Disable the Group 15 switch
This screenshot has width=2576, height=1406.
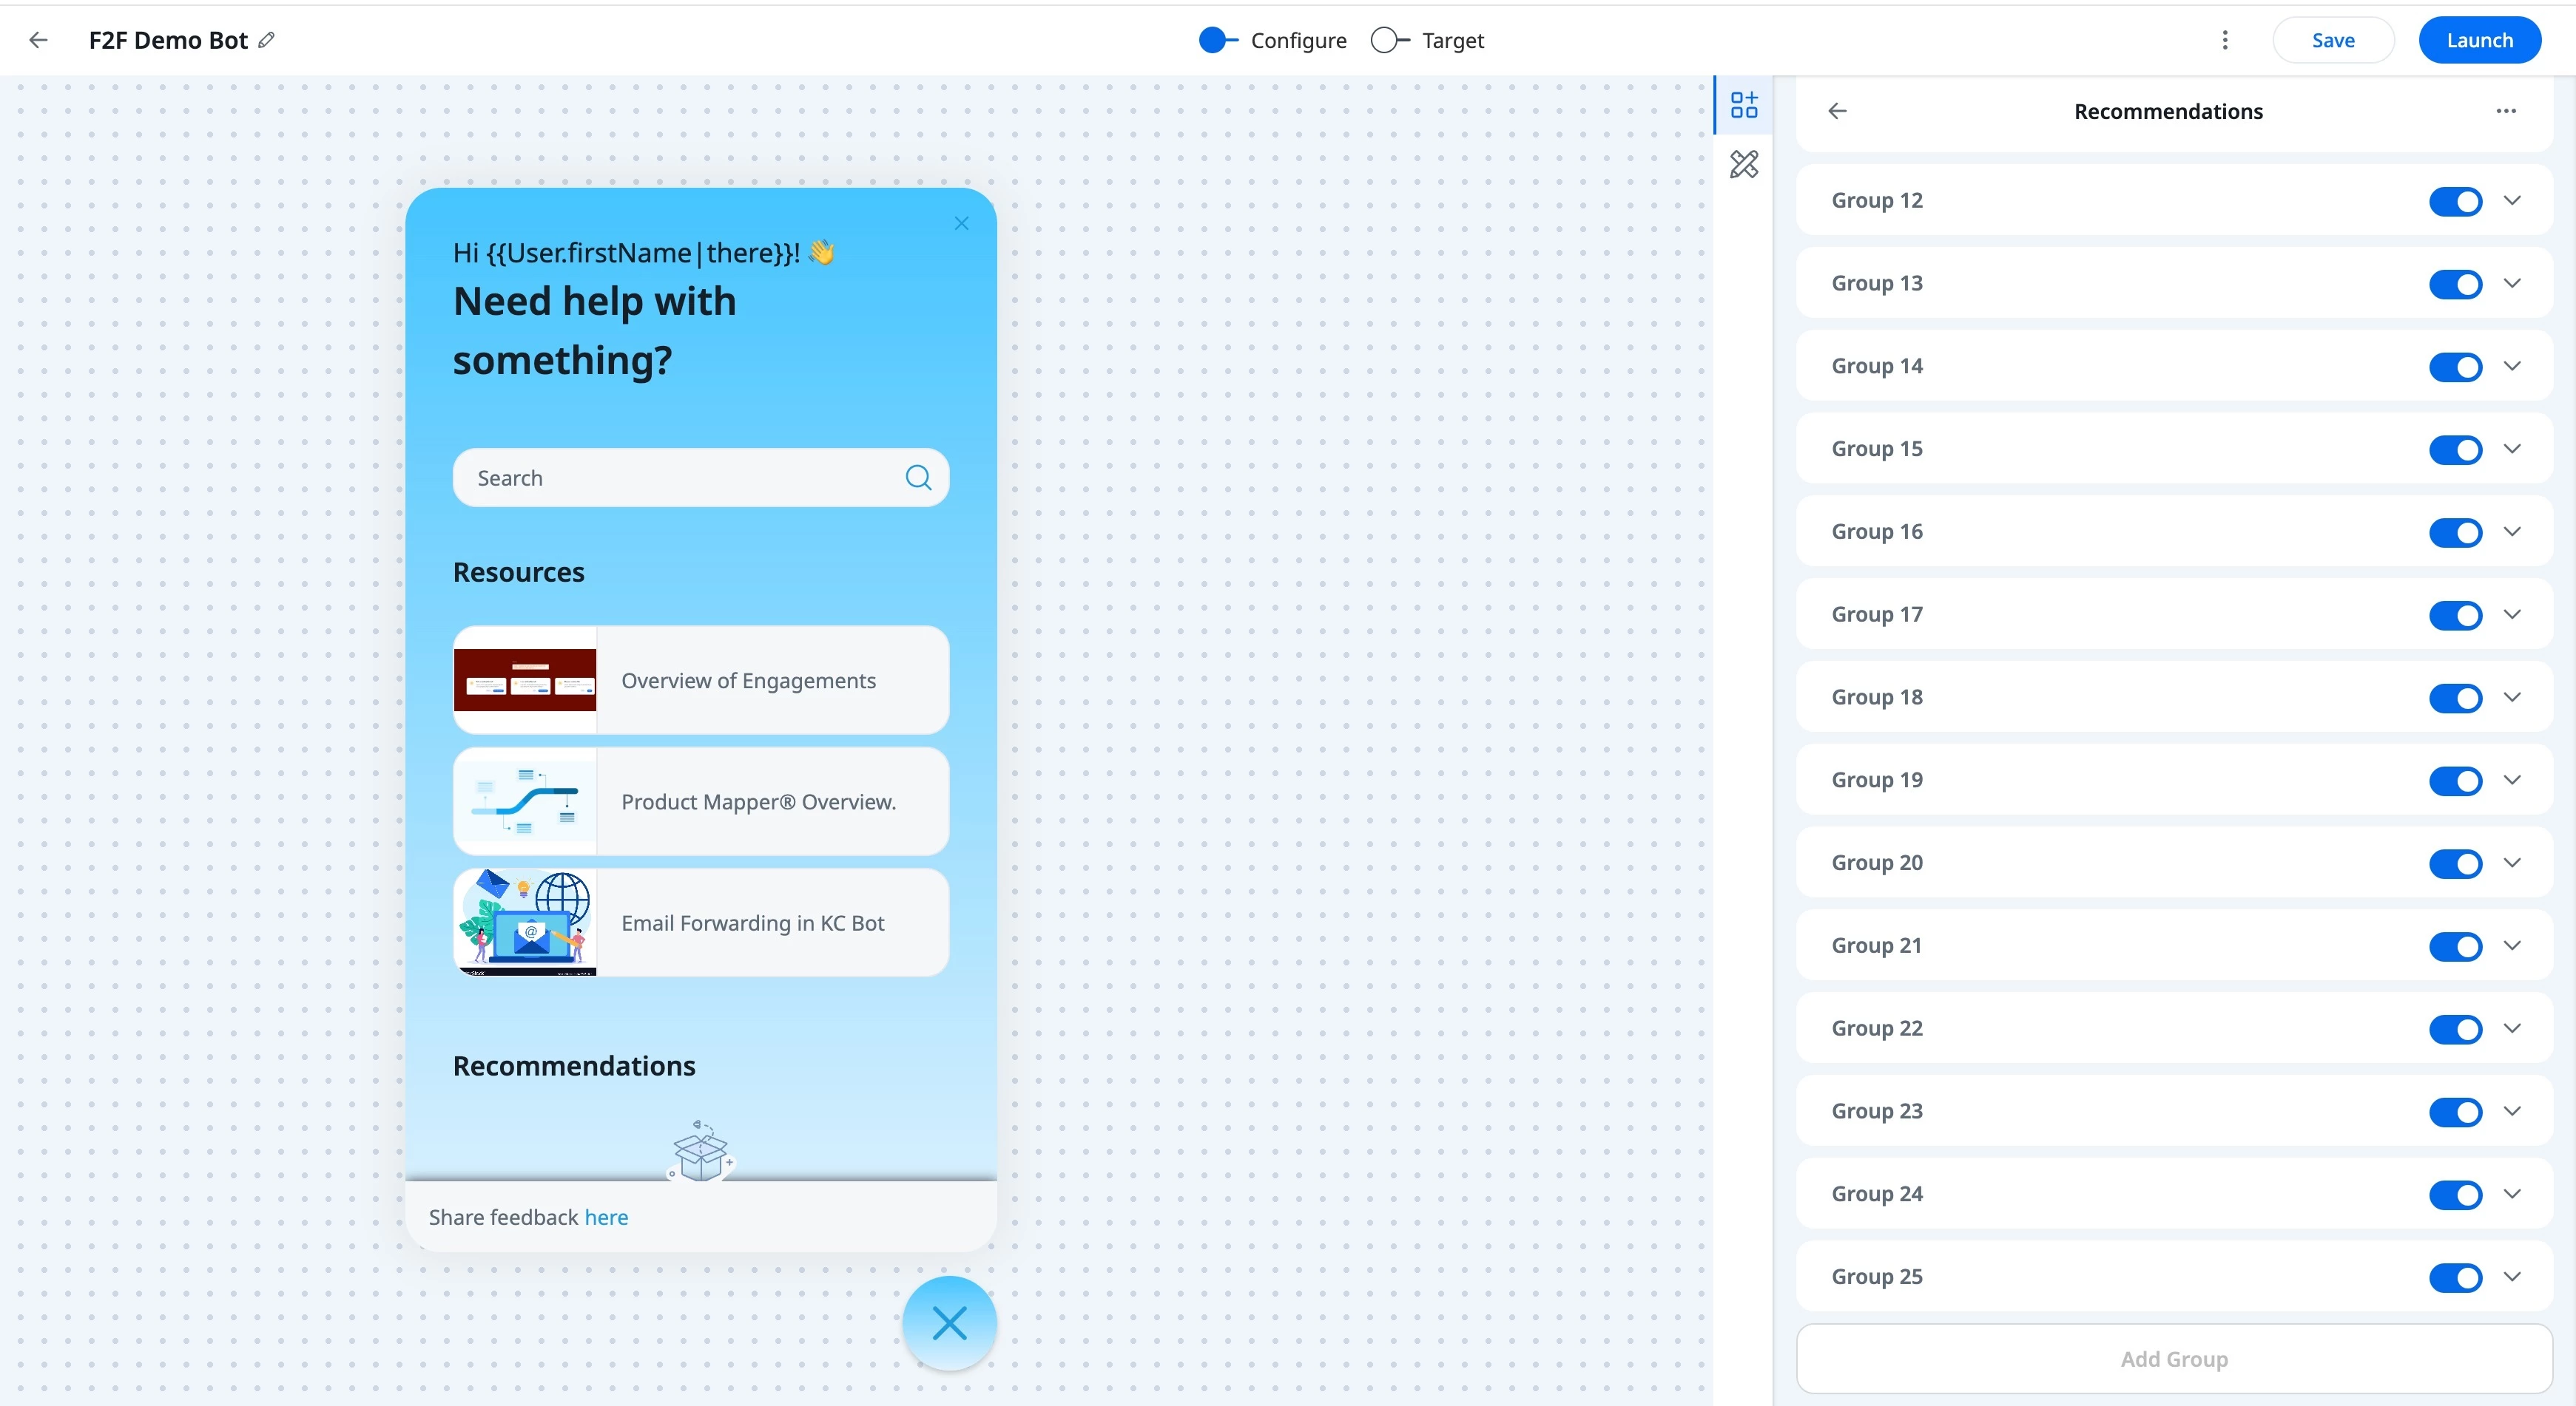[2456, 449]
